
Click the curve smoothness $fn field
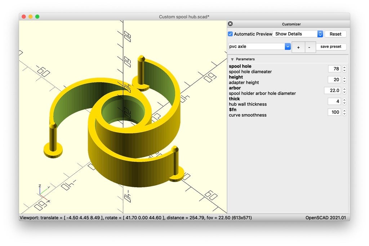point(334,112)
